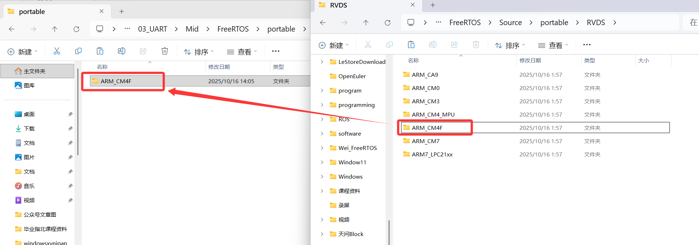Open 新建 dropdown in portable window
Image resolution: width=699 pixels, height=245 pixels.
click(x=23, y=52)
